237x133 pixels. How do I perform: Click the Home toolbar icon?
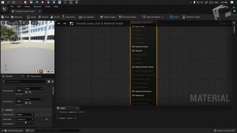pyautogui.click(x=55, y=17)
